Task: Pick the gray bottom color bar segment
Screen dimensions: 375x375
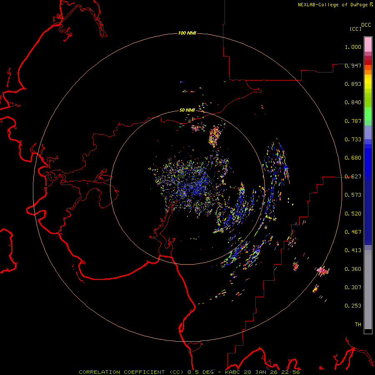Action: tap(368, 290)
